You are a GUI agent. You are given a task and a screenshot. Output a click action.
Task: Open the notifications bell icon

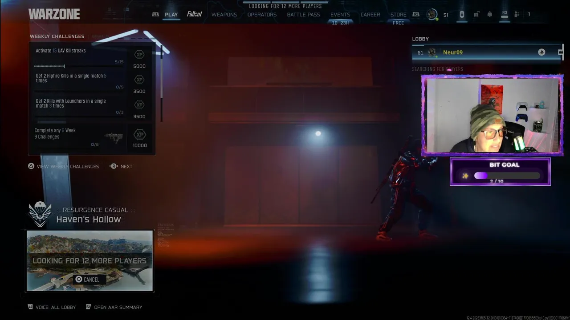490,15
